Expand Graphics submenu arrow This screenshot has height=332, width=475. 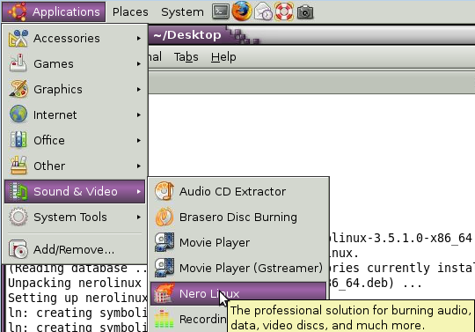[139, 89]
